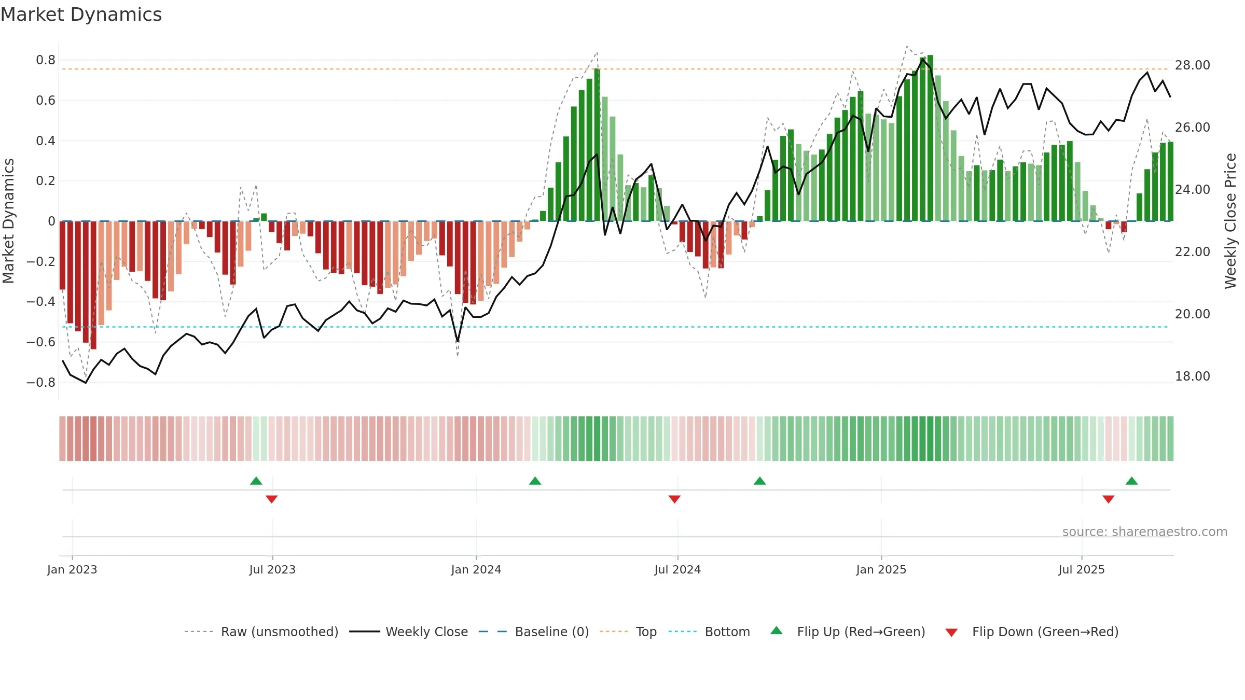Click the Market Dynamics chart title
Image resolution: width=1245 pixels, height=700 pixels.
pyautogui.click(x=81, y=15)
